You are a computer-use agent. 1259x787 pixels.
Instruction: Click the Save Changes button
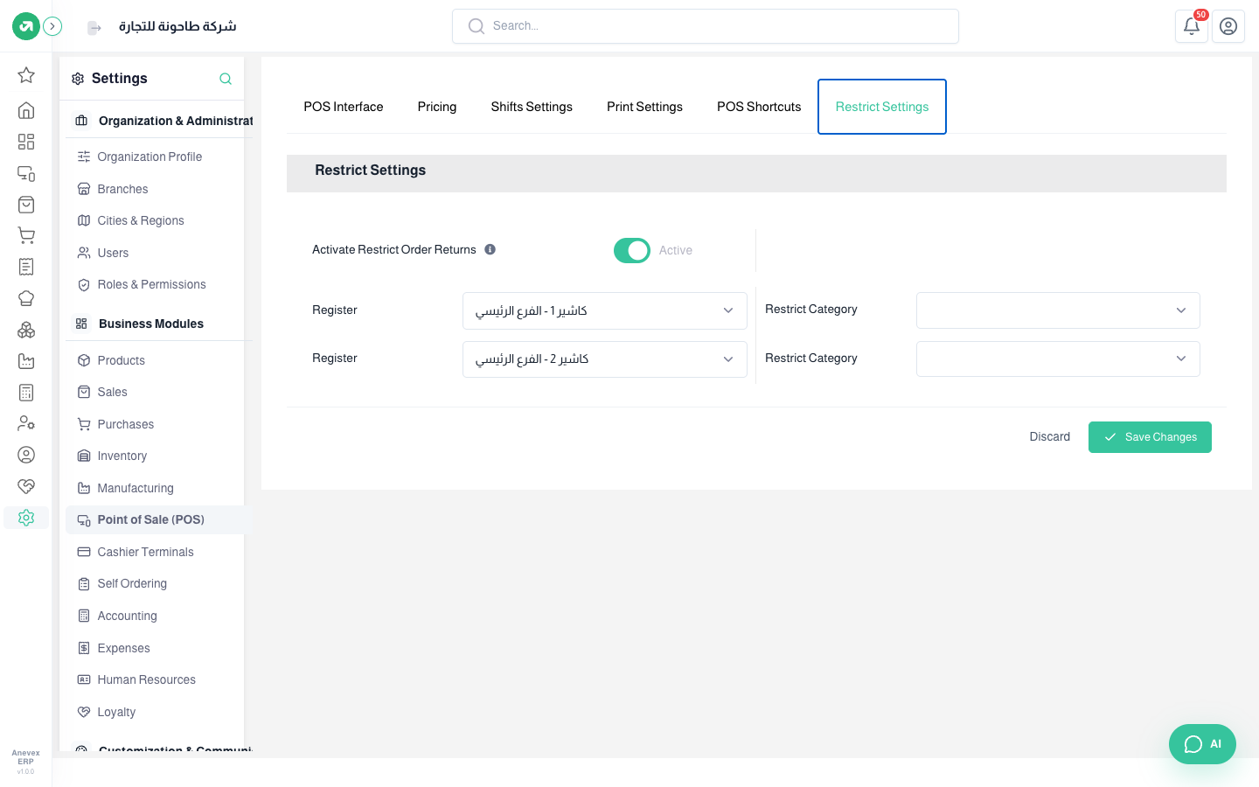(x=1150, y=437)
